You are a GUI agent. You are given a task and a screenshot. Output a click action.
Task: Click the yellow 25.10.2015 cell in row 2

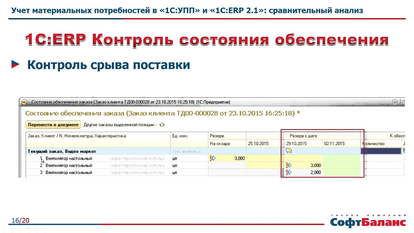click(x=265, y=165)
